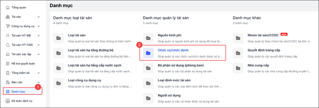319x108 pixels.
Task: Expand the Tài sản xác lập chevron
Action: coord(39,54)
